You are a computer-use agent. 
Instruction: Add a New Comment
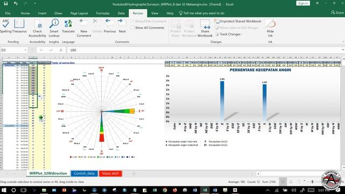pos(84,29)
